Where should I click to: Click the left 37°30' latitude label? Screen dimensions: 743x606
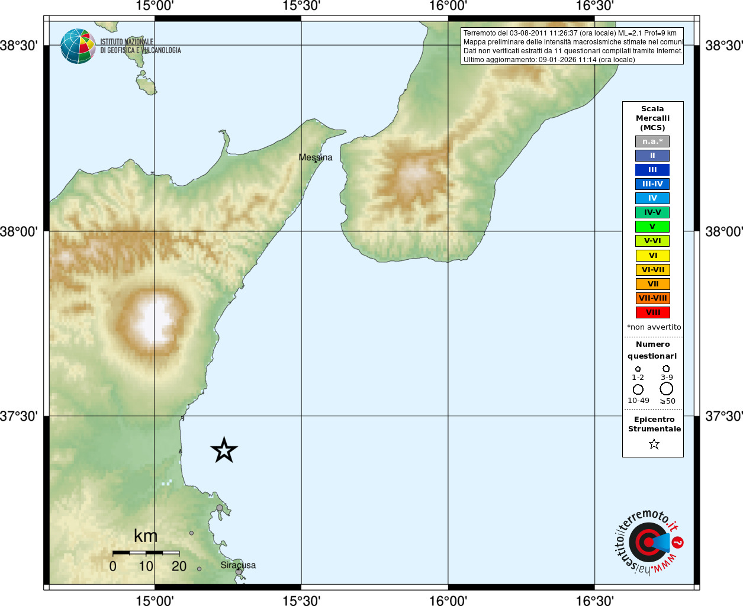tap(19, 416)
